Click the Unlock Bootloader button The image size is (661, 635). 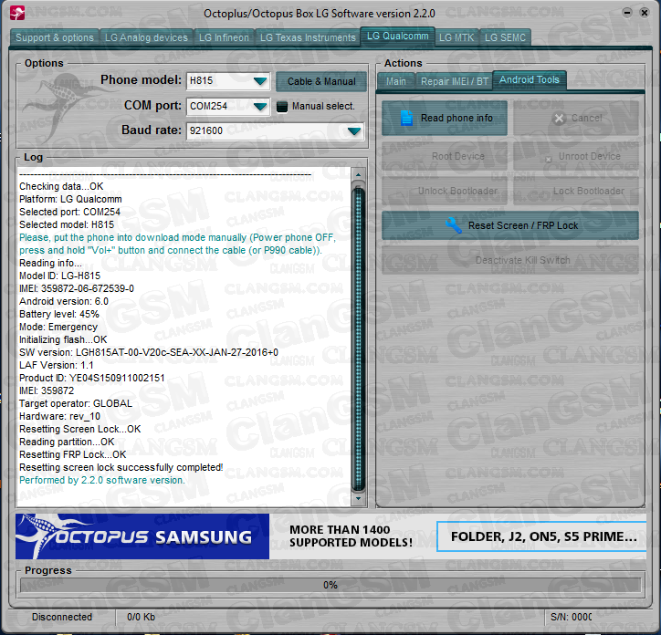click(x=445, y=191)
